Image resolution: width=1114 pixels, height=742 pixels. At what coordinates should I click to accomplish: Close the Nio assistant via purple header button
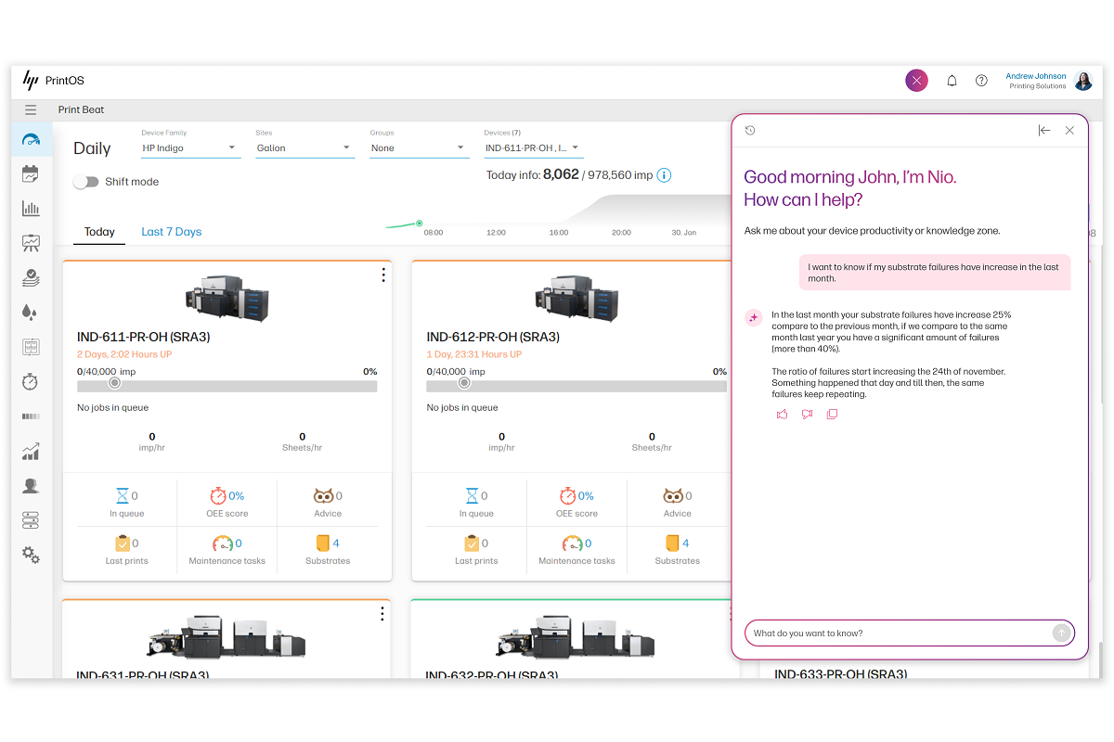[x=916, y=81]
